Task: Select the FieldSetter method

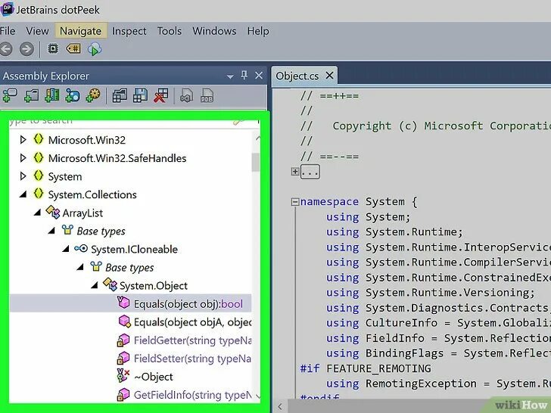Action: 192,359
